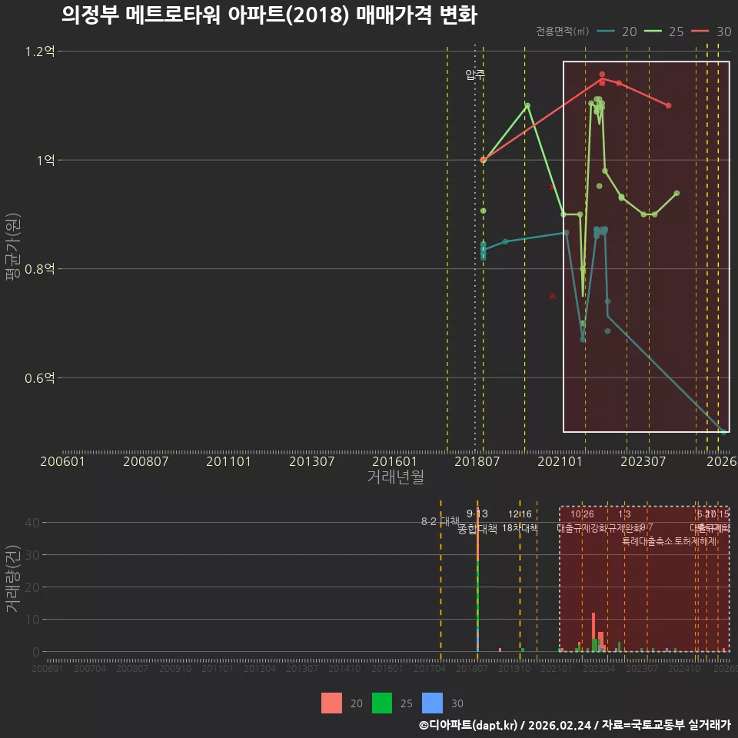738x738 pixels.
Task: Click '202204' on the volume chart x-axis
Action: [599, 668]
